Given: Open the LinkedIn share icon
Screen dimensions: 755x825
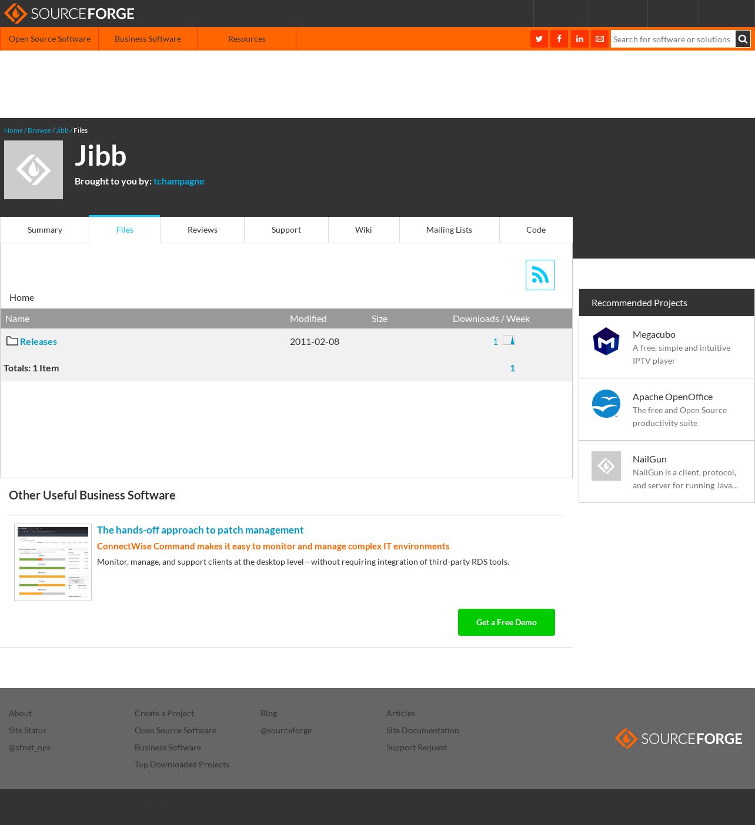Looking at the screenshot, I should tap(580, 39).
